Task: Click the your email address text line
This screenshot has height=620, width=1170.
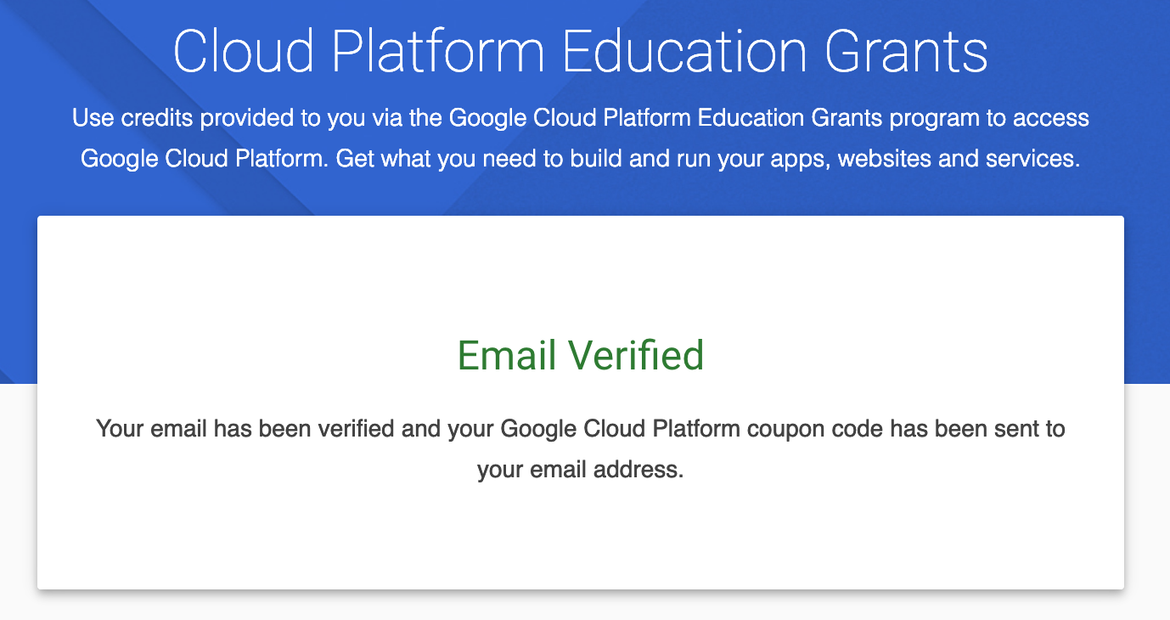Action: pos(581,470)
